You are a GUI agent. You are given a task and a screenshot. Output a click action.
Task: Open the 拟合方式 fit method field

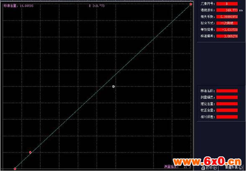pyautogui.click(x=227, y=23)
